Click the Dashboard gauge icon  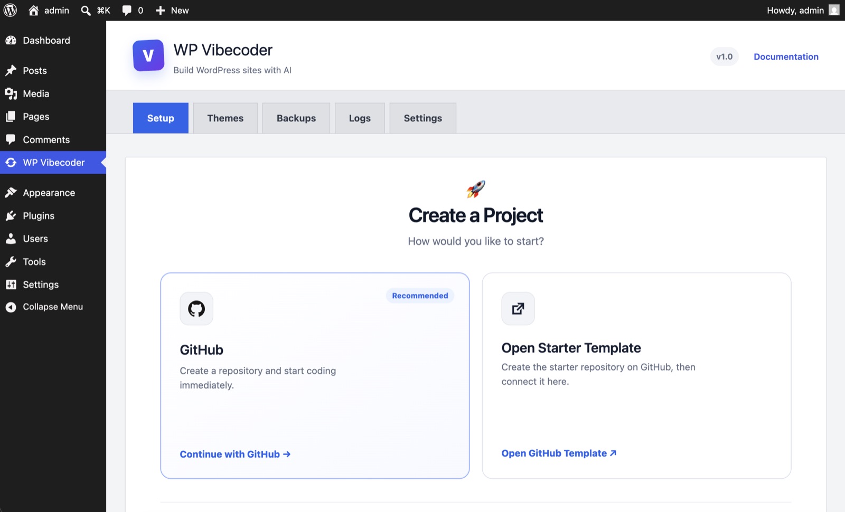(x=11, y=41)
